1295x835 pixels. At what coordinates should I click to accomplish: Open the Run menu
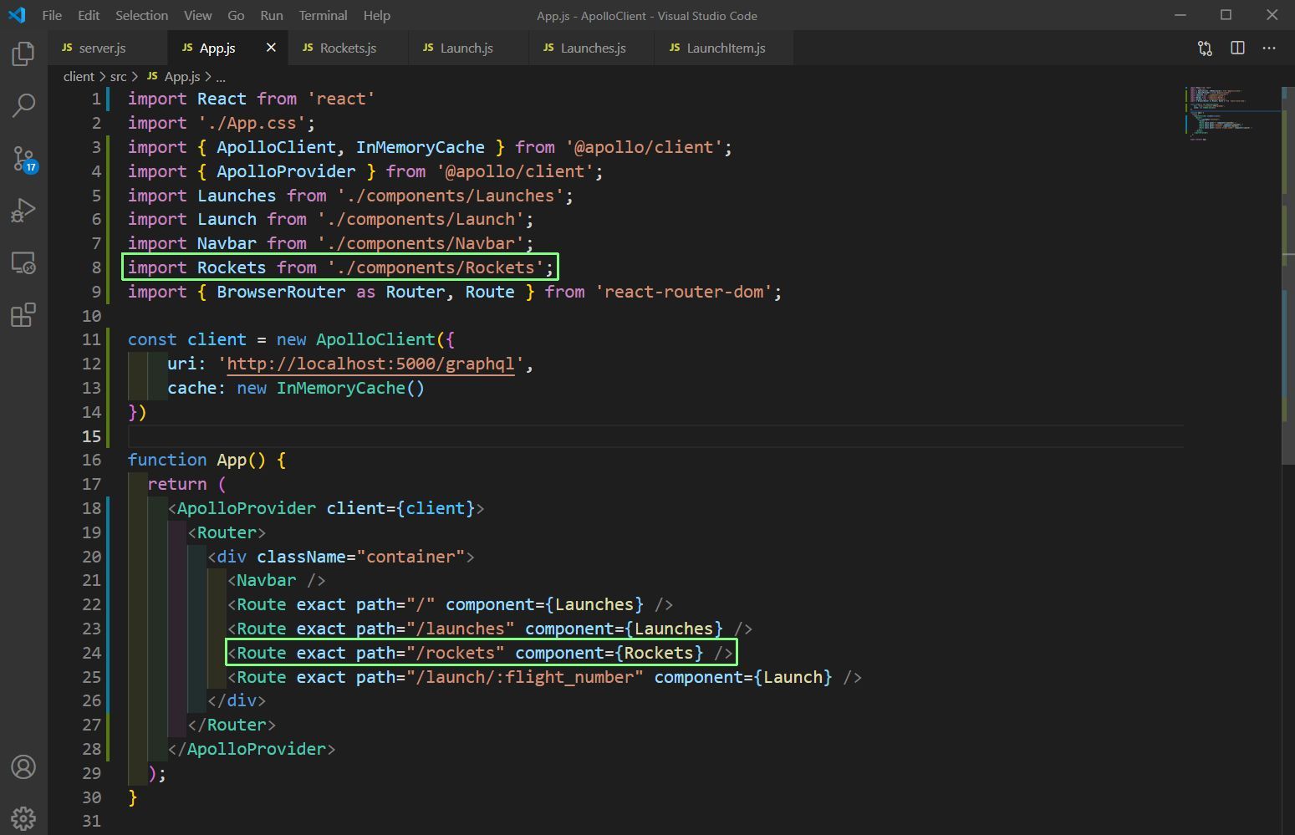(272, 15)
